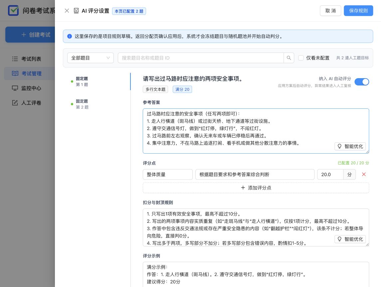
Task: Click the 创建考试 button
Action: pos(30,35)
